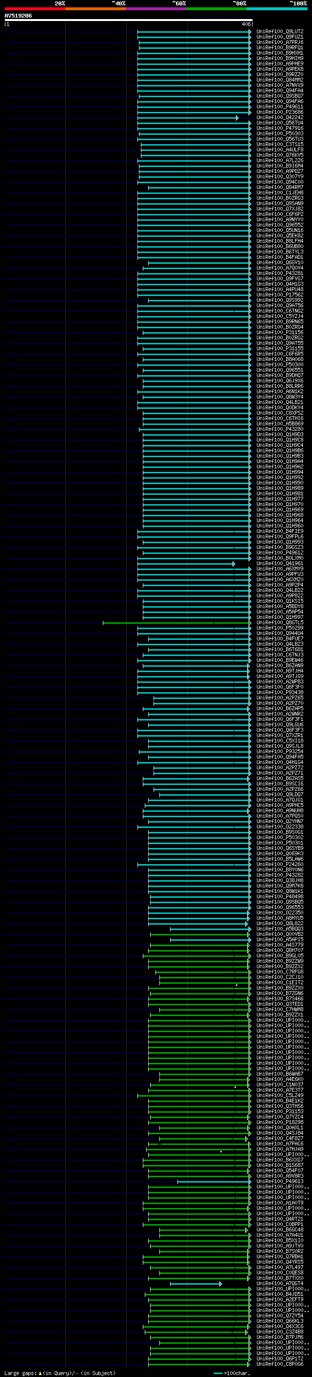312x1377 pixels.
Task: Select the UniRef100_B9SCI6 label
Action: pos(279,784)
